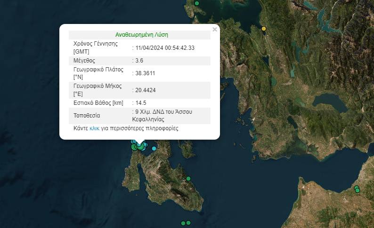The image size is (374, 228).
Task: Click the 'Τοποθεσία' label in the popup
Action: [87, 116]
